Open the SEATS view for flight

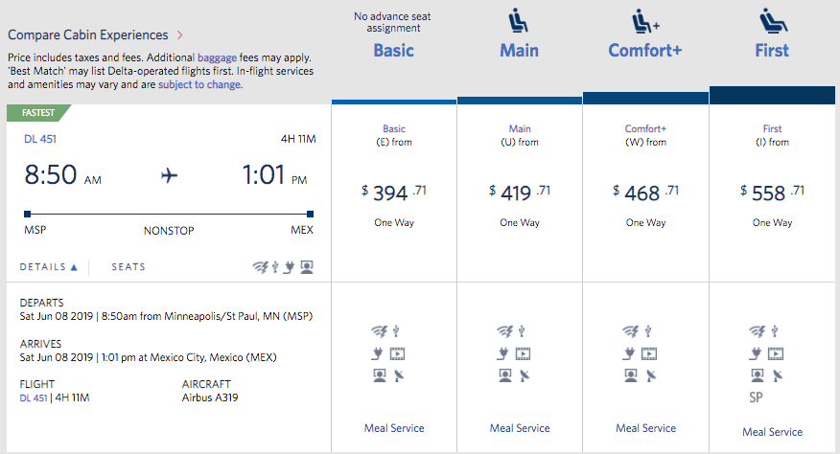pos(128,267)
